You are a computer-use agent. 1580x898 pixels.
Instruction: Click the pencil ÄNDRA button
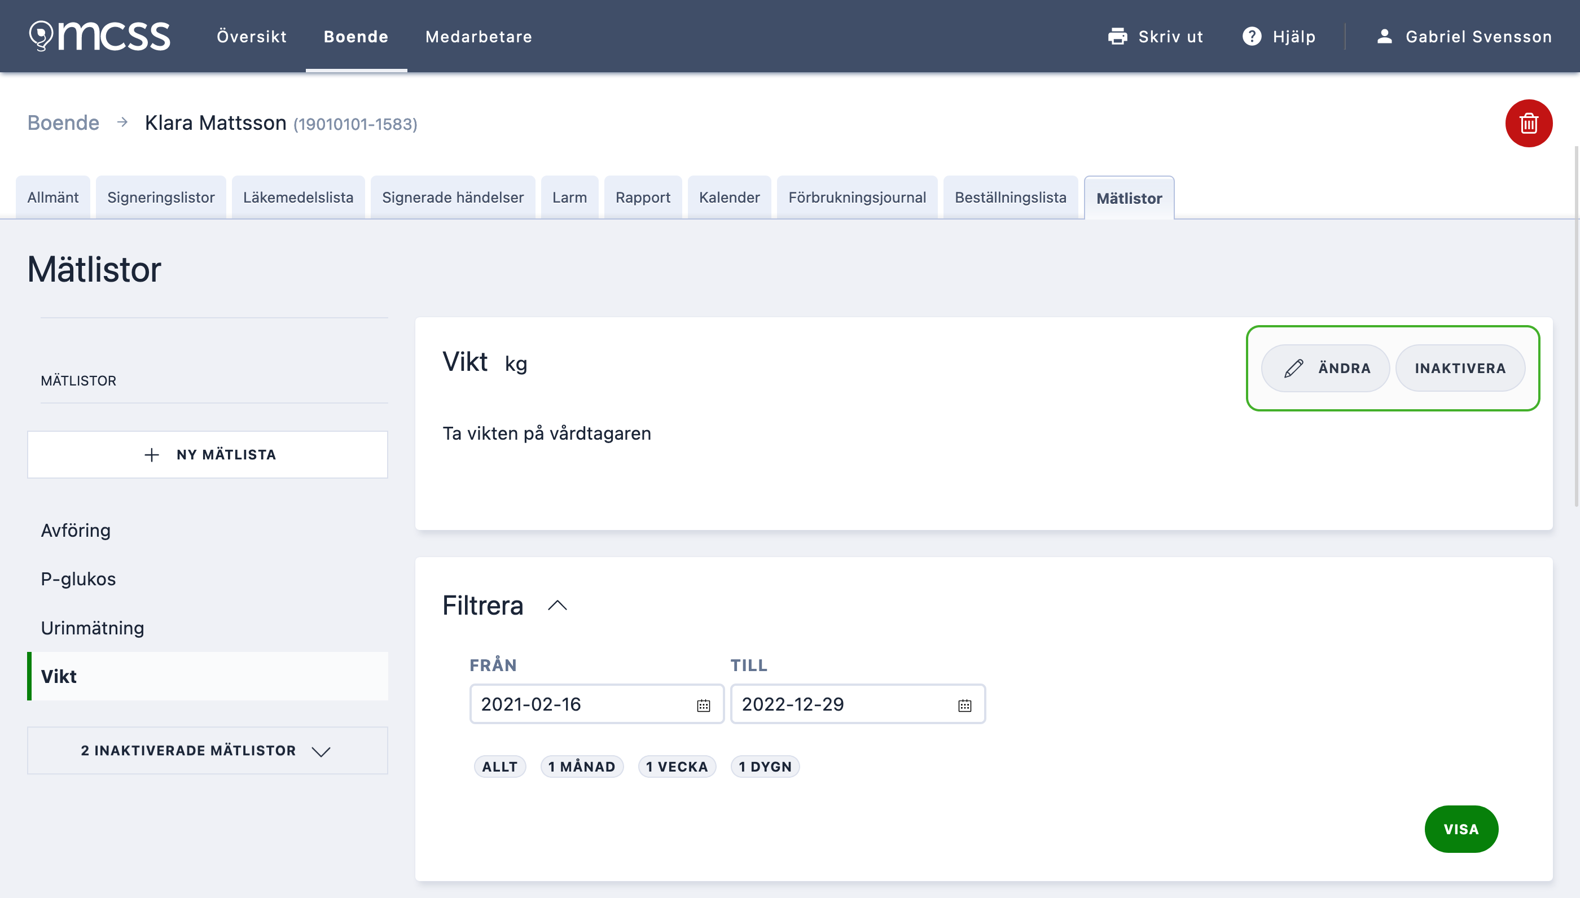pyautogui.click(x=1325, y=368)
